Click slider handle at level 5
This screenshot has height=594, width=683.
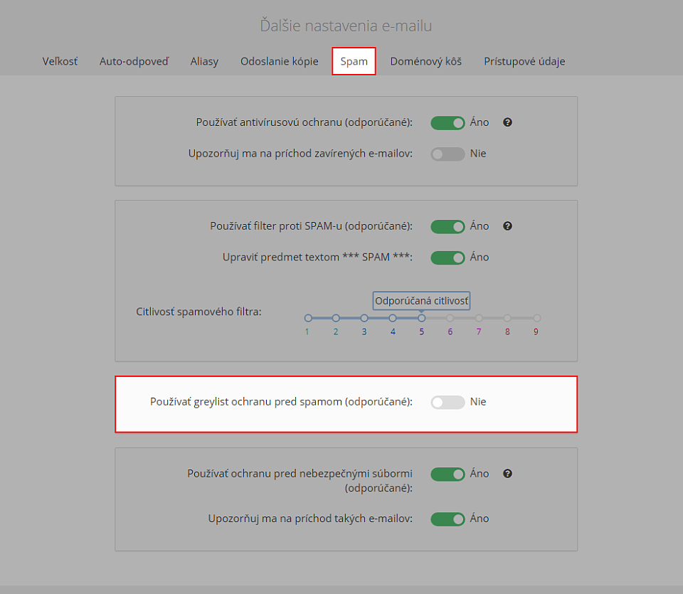[422, 318]
